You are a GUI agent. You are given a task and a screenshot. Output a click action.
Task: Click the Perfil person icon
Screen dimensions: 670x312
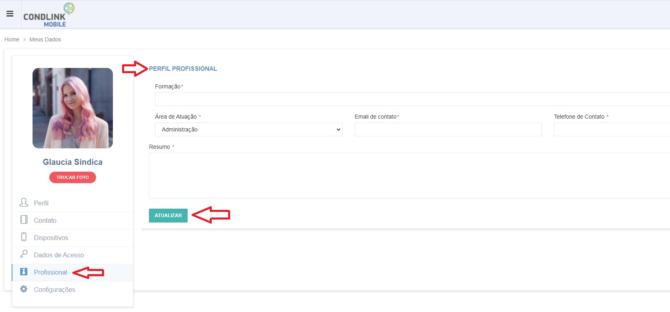click(x=24, y=202)
